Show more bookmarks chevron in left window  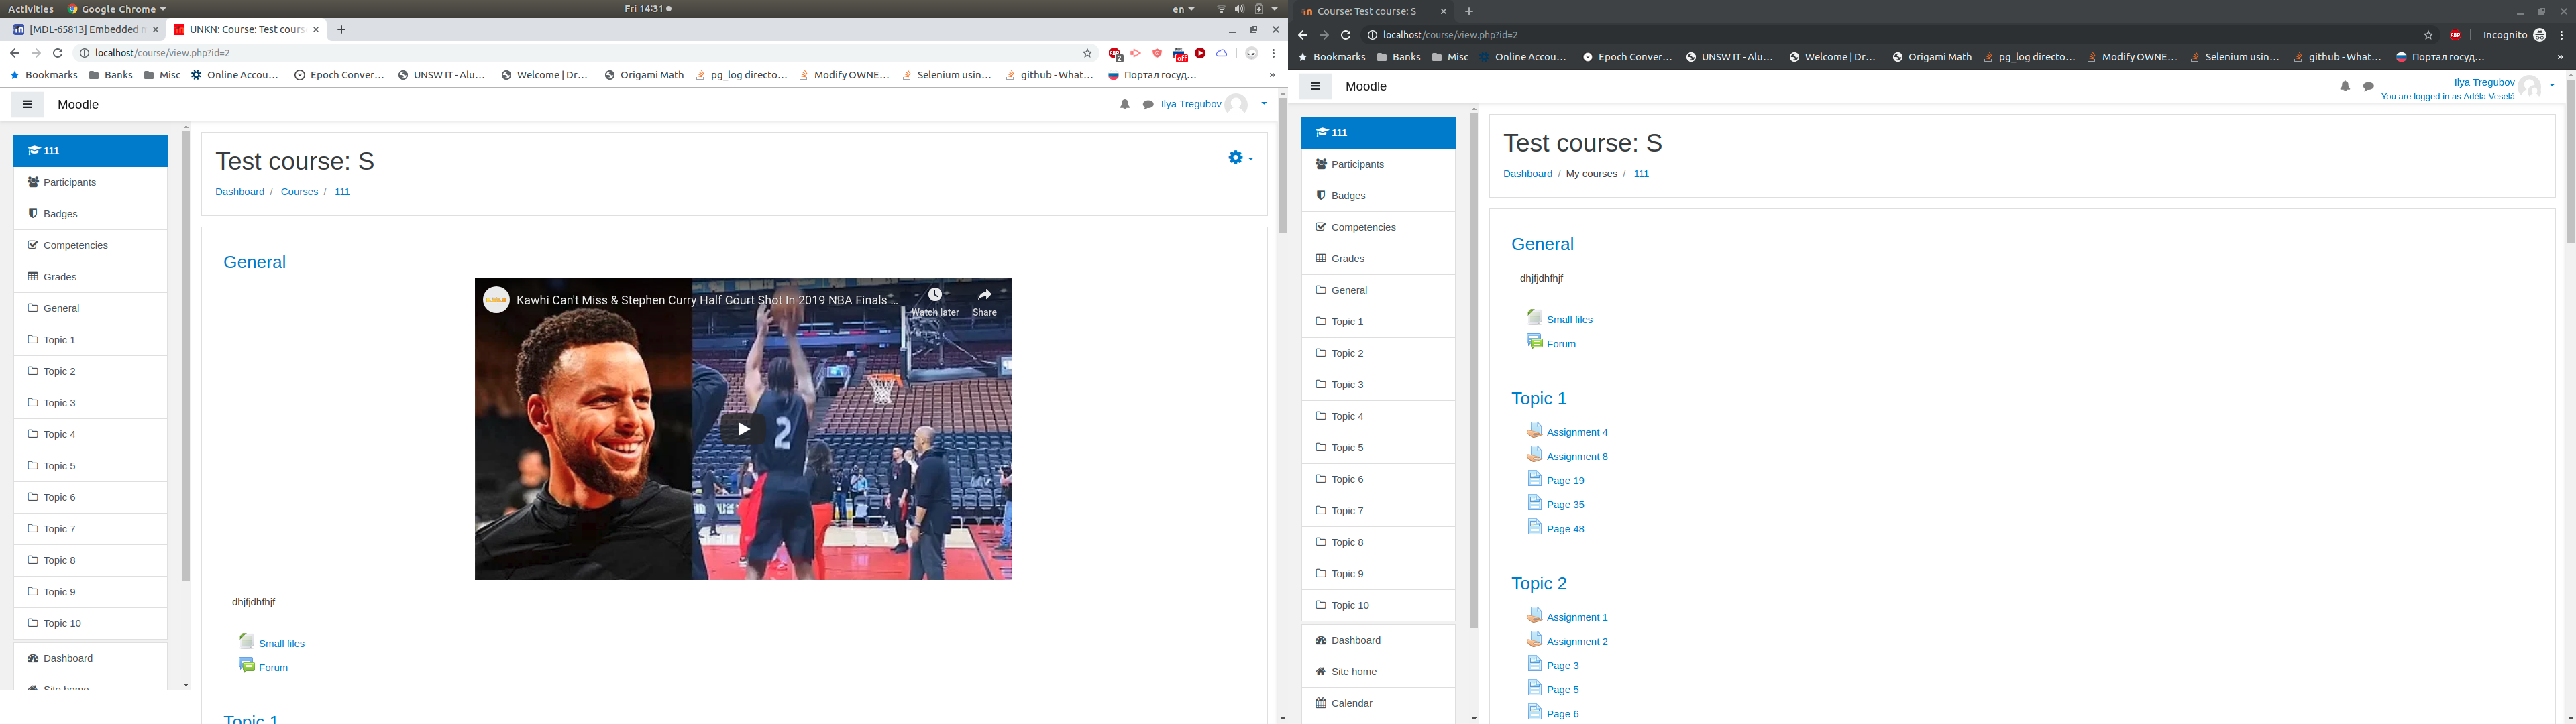click(x=1272, y=75)
